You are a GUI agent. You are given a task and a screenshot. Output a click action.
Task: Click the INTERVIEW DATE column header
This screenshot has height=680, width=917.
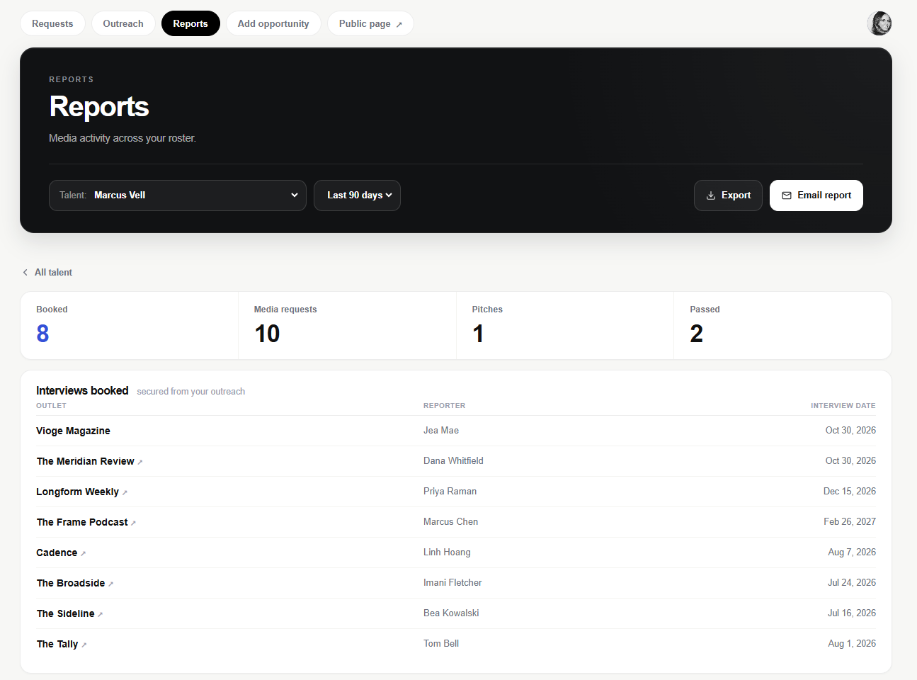point(843,406)
